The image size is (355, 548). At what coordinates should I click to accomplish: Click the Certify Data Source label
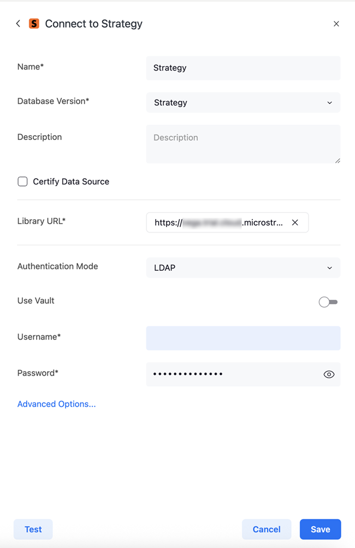pyautogui.click(x=71, y=182)
